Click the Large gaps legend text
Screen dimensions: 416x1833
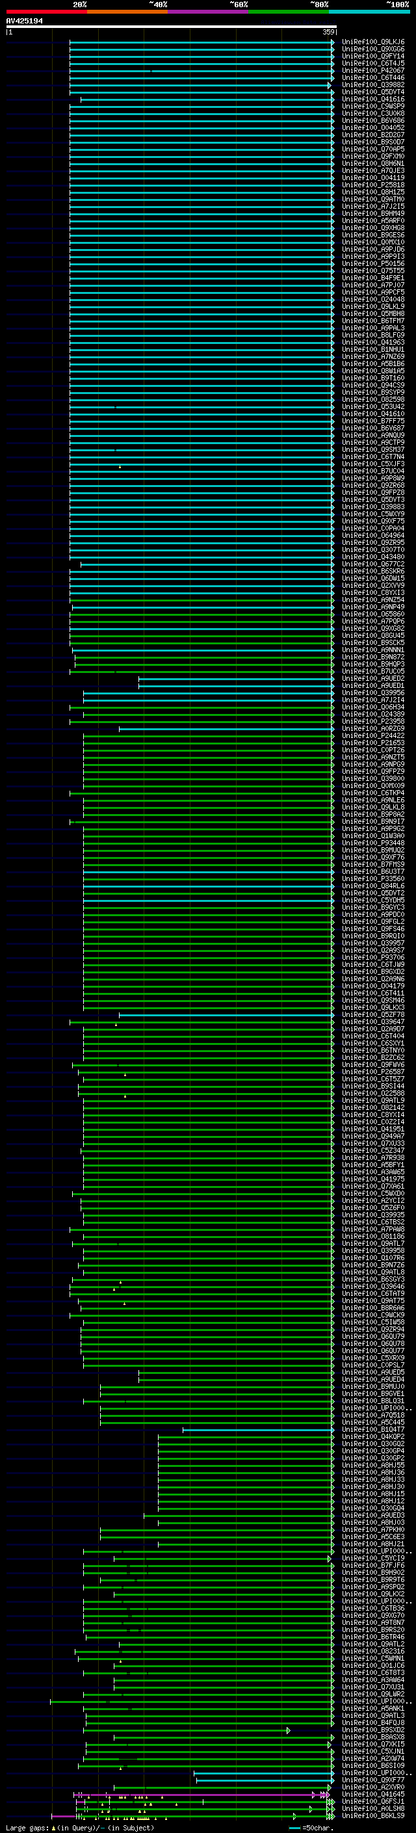[x=80, y=1827]
